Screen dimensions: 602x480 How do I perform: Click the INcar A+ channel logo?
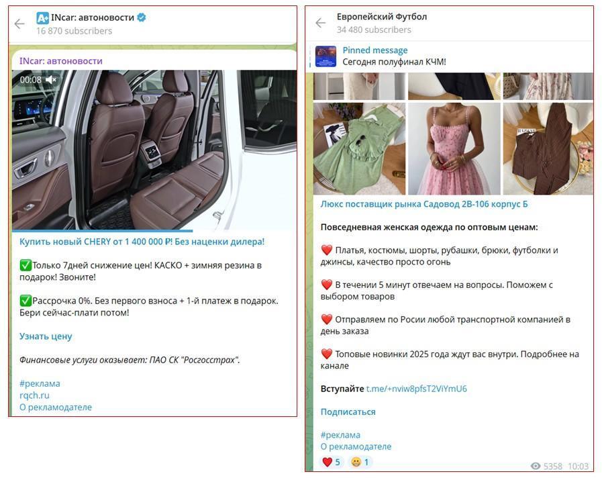point(42,17)
